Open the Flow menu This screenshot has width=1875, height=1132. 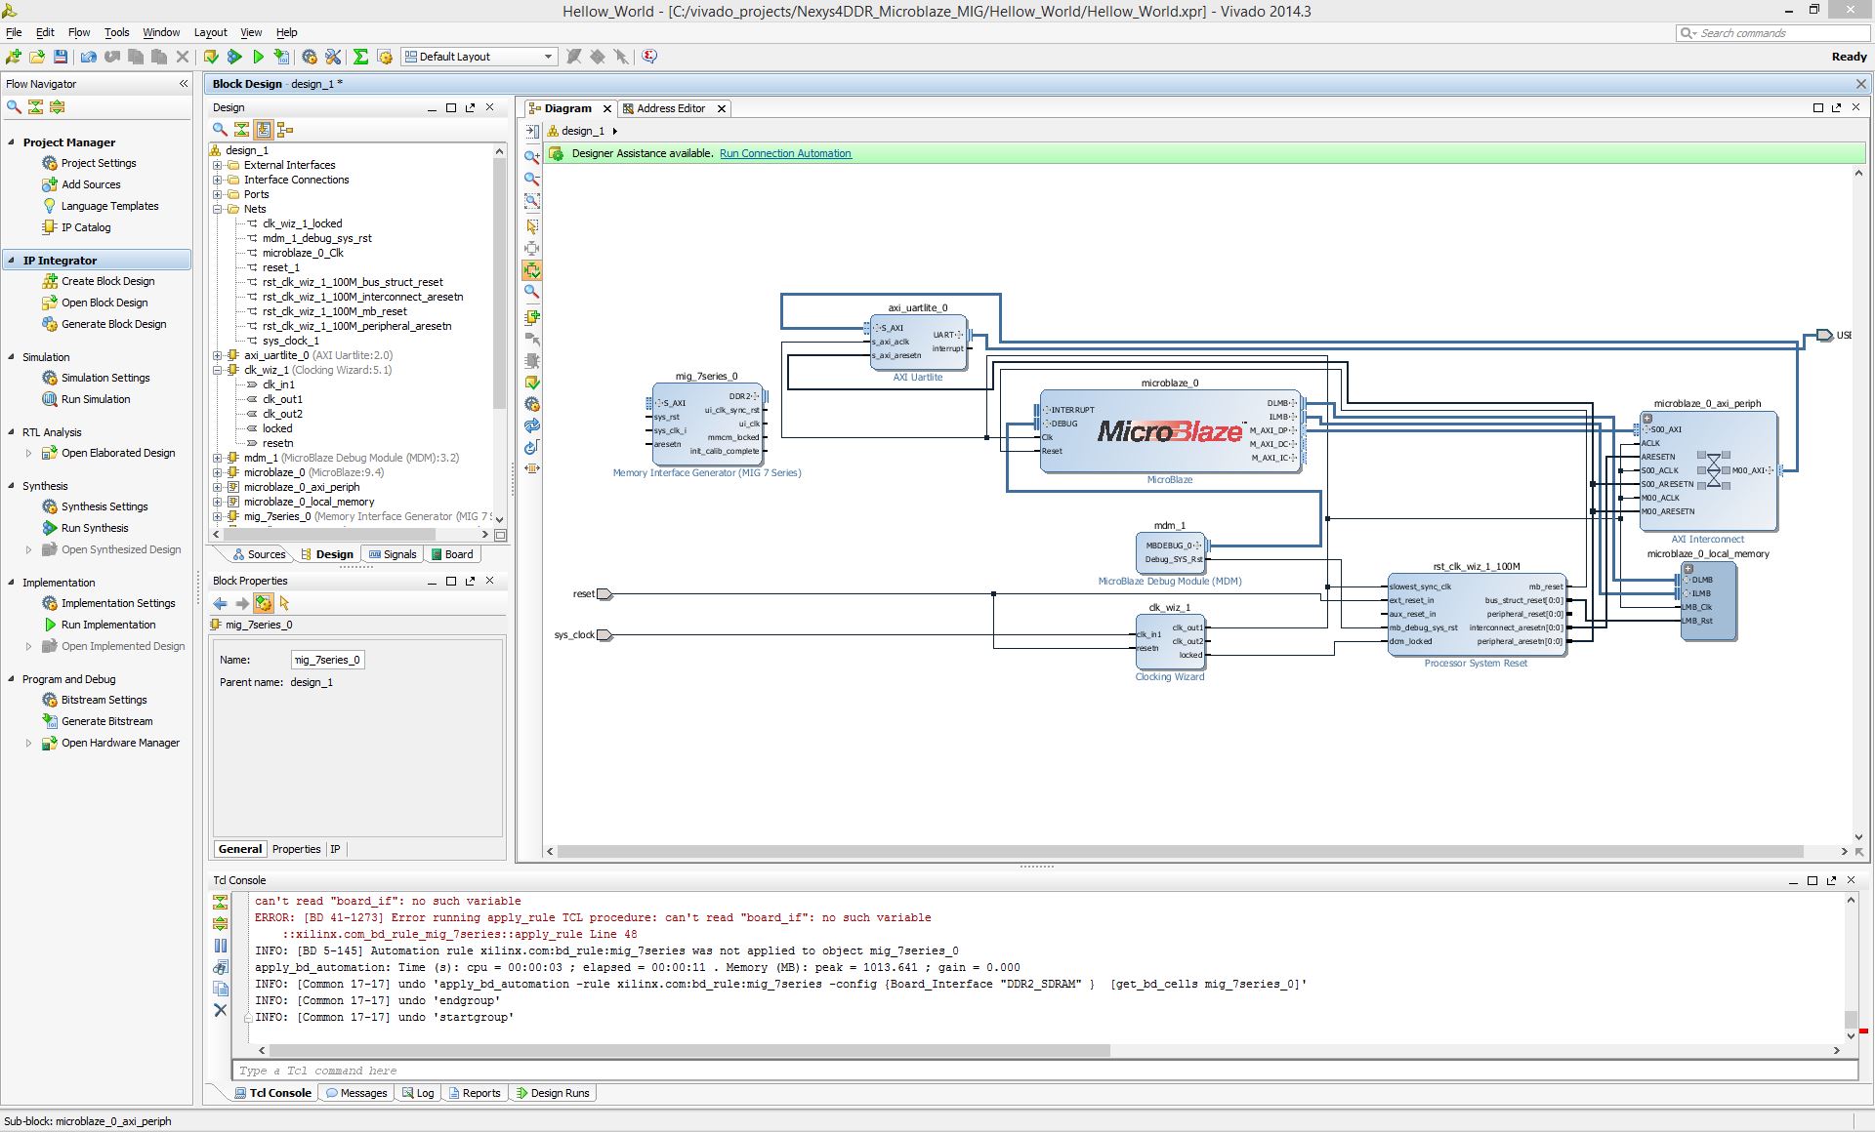point(78,32)
